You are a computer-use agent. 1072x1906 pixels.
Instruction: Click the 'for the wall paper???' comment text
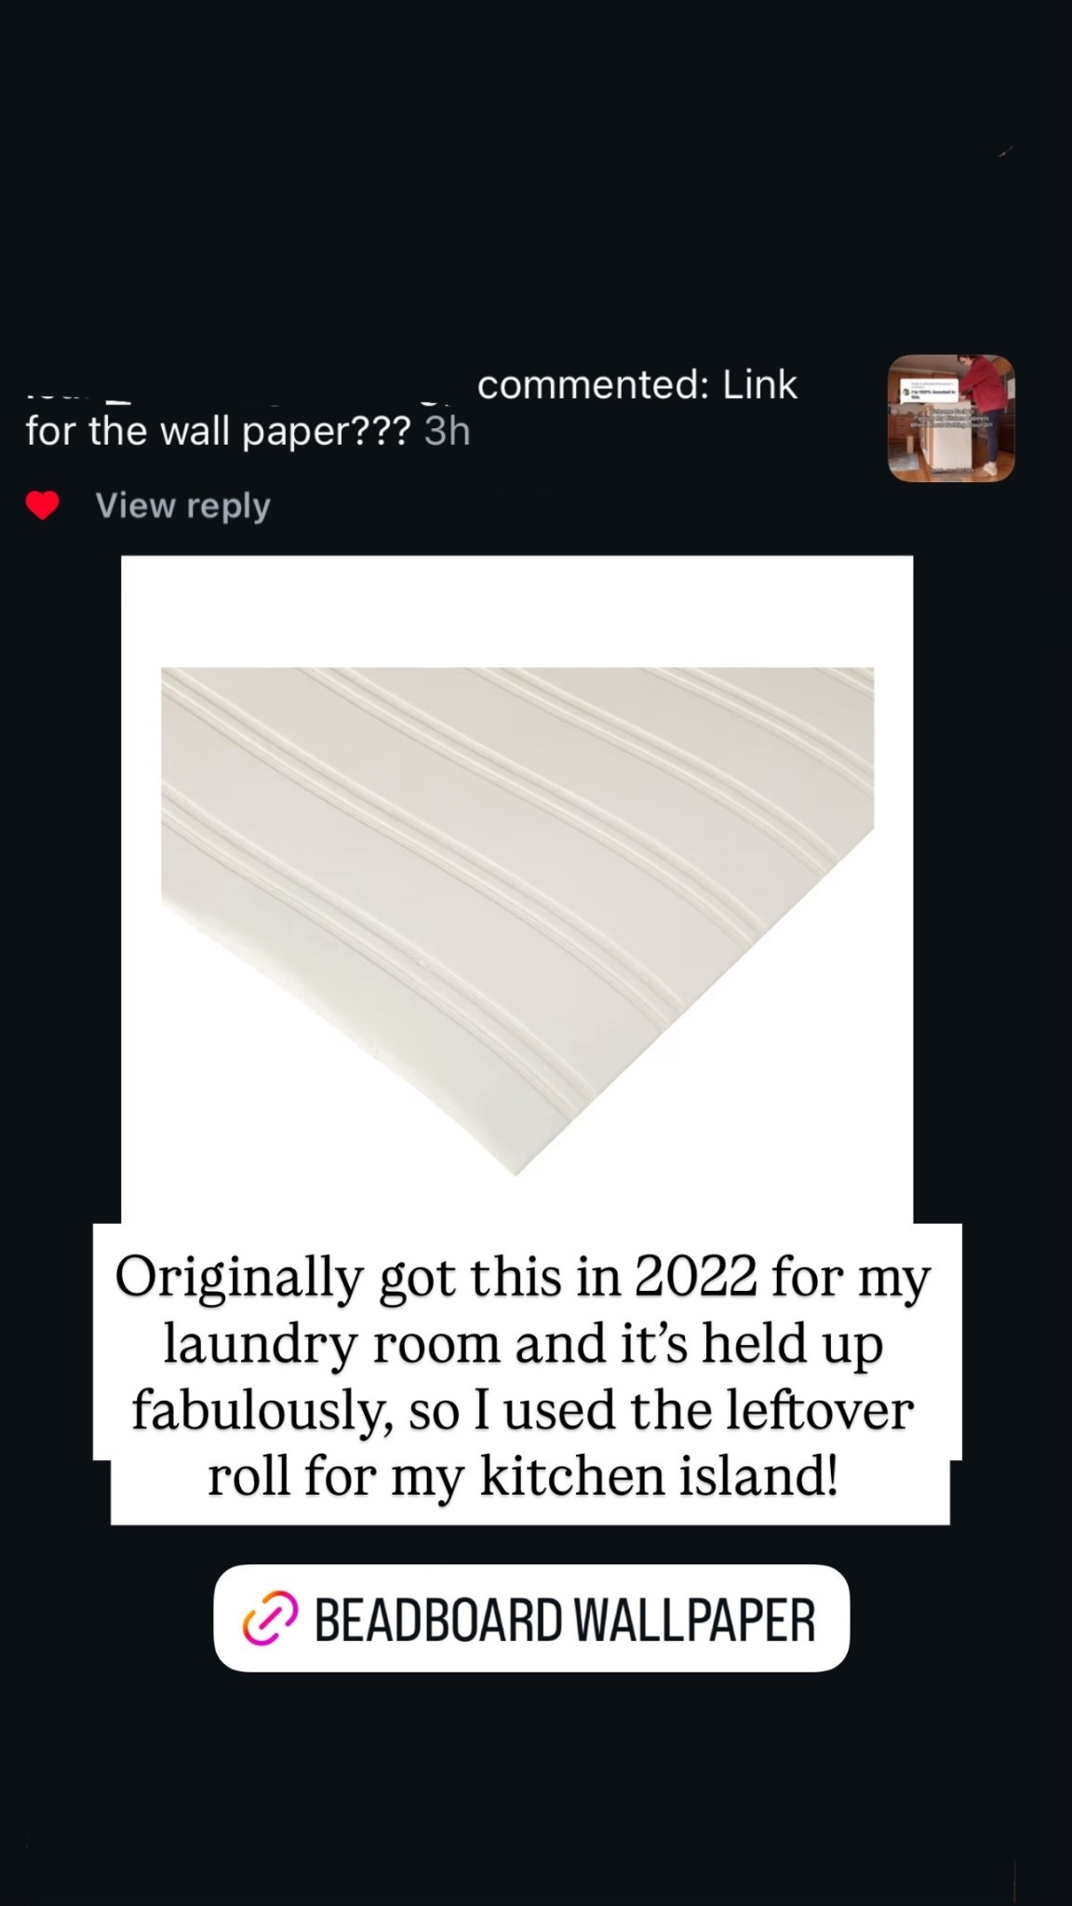click(x=218, y=432)
